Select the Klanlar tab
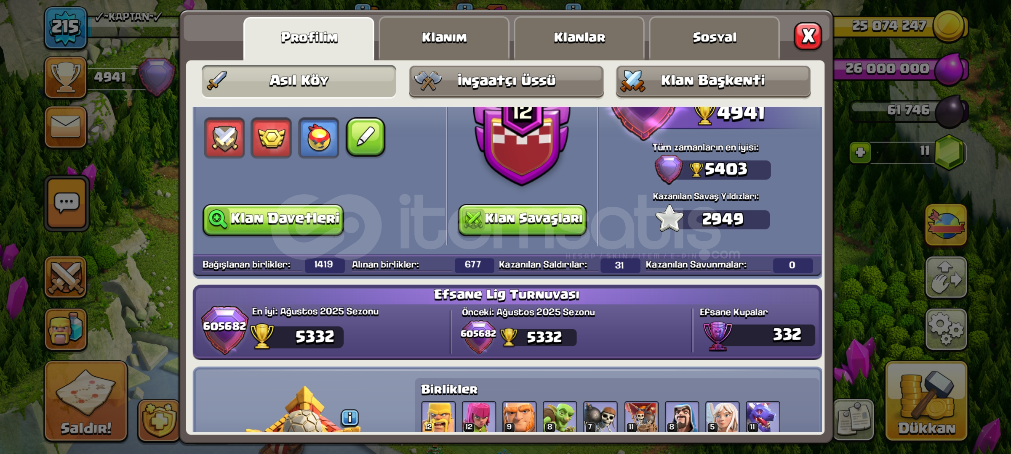Viewport: 1011px width, 454px height. tap(579, 38)
